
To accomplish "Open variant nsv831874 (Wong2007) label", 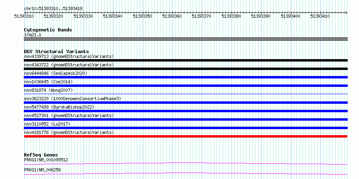I will [x=48, y=90].
